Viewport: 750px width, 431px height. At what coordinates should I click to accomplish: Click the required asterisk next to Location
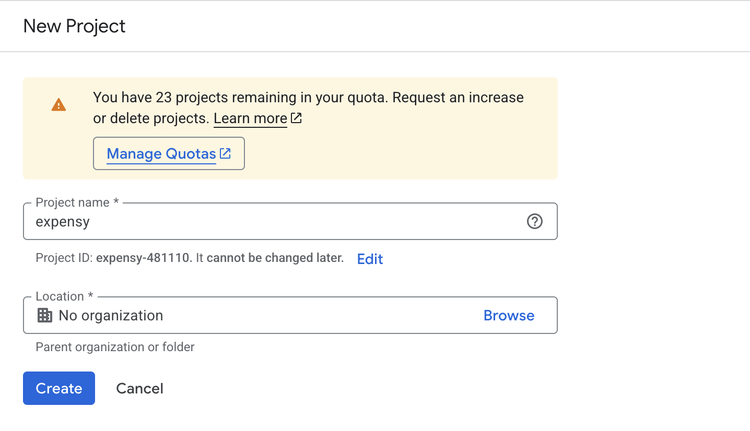click(90, 295)
